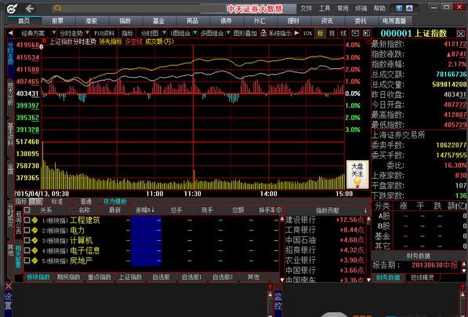Click the blue icon pair in title bar
Viewport: 468px width, 317px height.
tap(405, 9)
